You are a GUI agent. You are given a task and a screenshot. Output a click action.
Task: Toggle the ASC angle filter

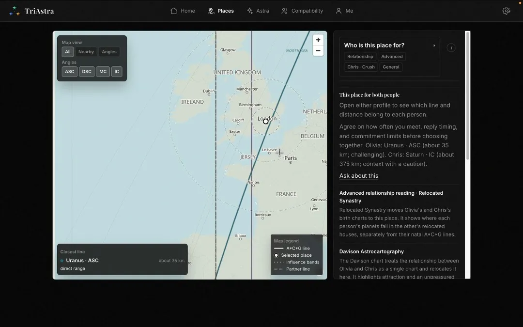tap(69, 71)
